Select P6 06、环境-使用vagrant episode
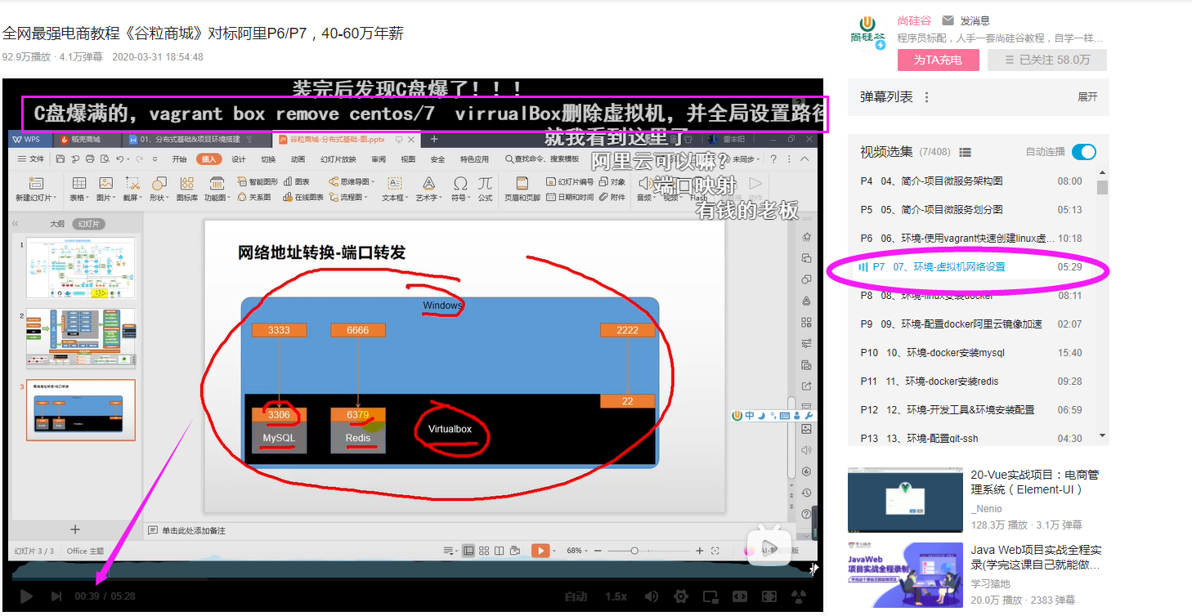Image resolution: width=1192 pixels, height=616 pixels. [971, 239]
